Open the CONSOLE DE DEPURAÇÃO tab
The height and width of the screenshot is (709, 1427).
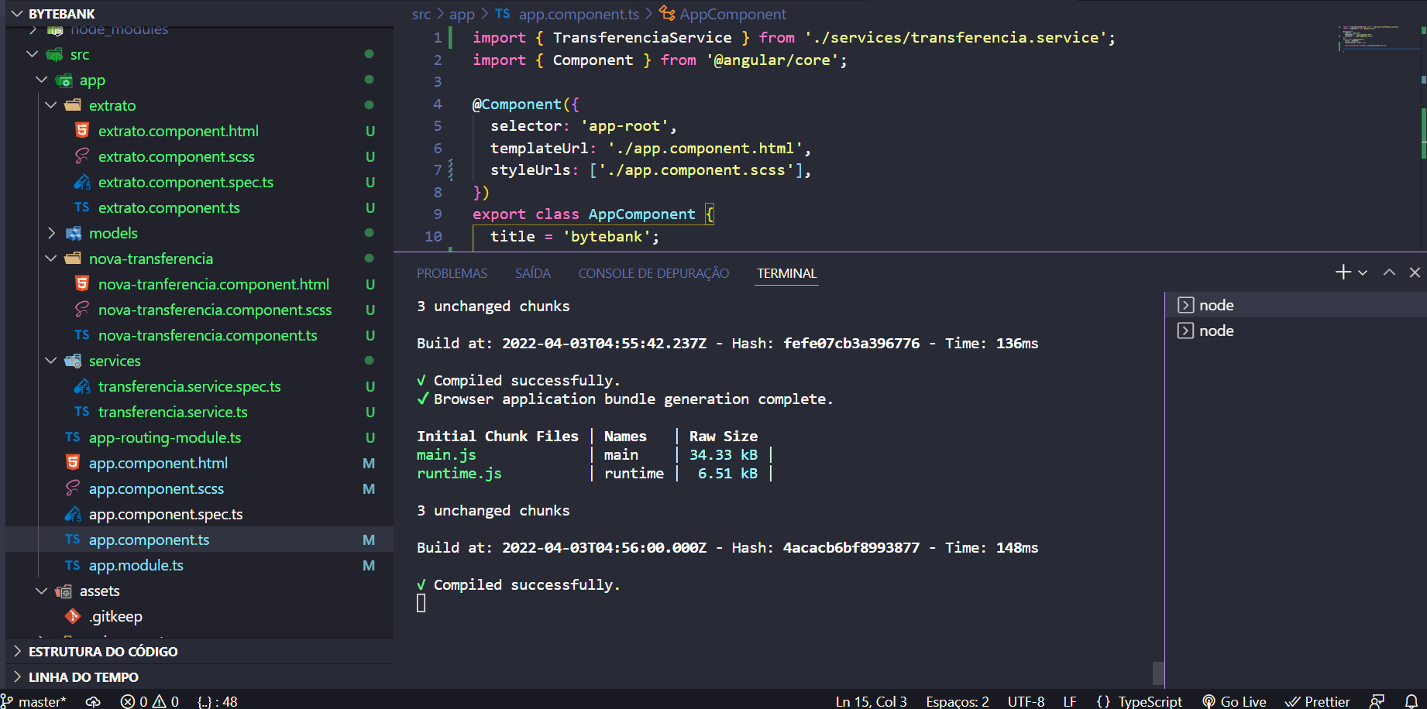pos(654,273)
